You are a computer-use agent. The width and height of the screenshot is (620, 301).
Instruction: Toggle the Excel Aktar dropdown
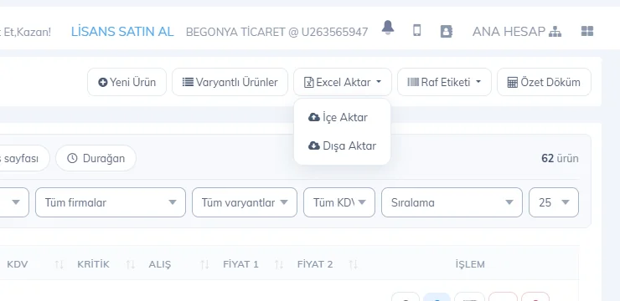click(x=343, y=82)
